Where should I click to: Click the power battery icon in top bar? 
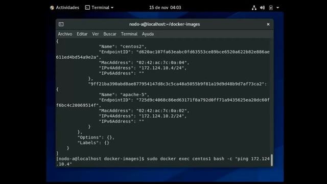(x=271, y=8)
